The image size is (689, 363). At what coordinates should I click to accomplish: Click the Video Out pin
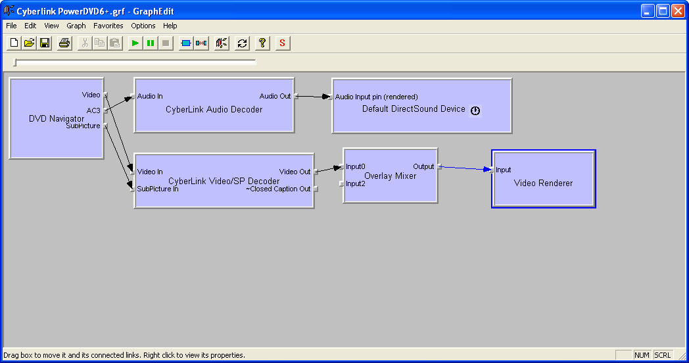(x=316, y=172)
